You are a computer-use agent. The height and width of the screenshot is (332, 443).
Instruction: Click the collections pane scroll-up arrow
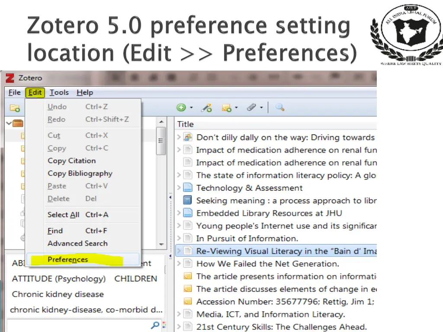[x=161, y=121]
